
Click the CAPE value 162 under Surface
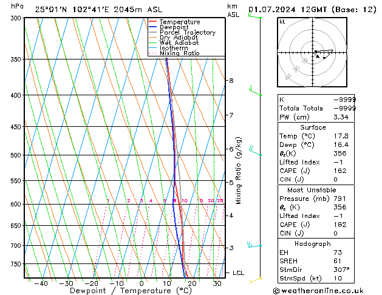(x=340, y=171)
